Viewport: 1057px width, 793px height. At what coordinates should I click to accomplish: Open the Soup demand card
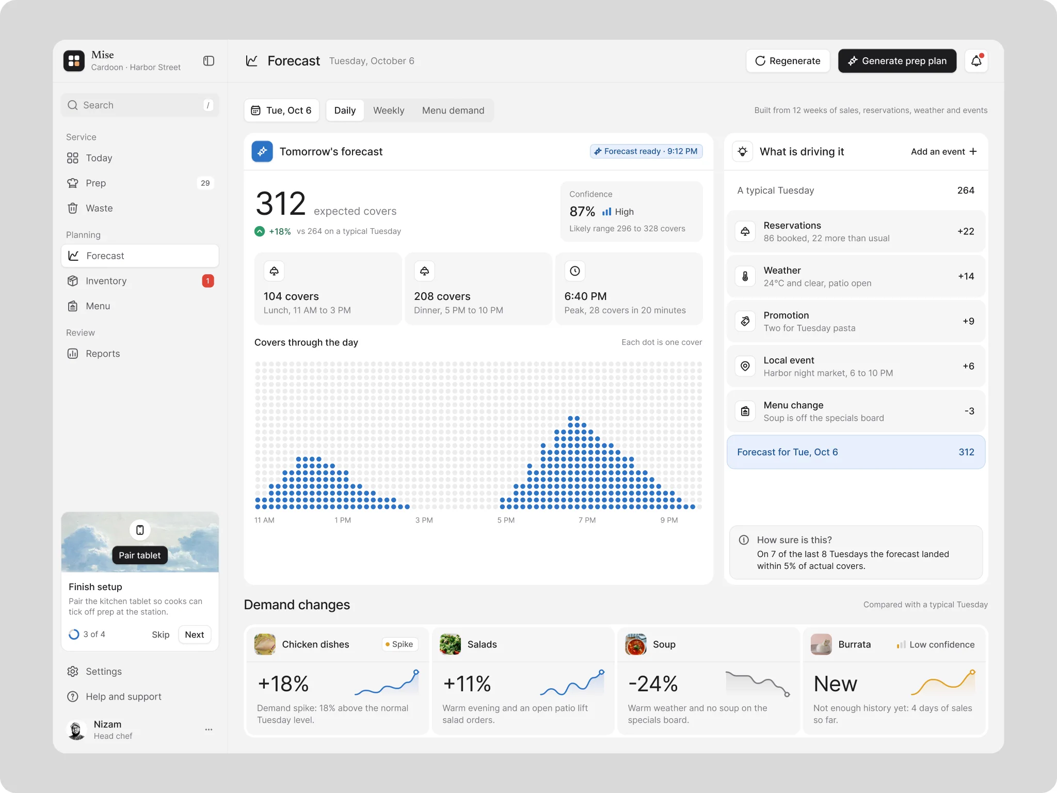(x=708, y=680)
